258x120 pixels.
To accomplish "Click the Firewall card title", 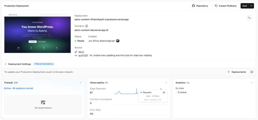I will [x=9, y=83].
